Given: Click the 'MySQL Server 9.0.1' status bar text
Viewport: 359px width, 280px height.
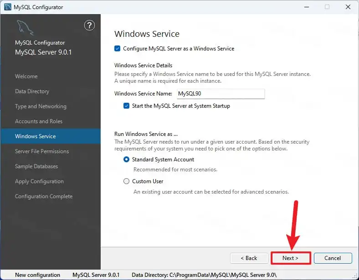Looking at the screenshot, I should [x=96, y=275].
